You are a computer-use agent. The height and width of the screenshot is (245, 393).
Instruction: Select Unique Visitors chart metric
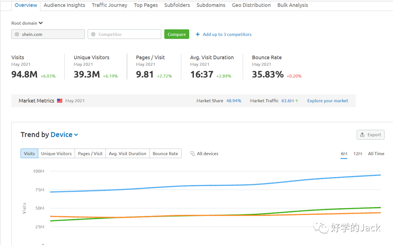[x=56, y=153]
